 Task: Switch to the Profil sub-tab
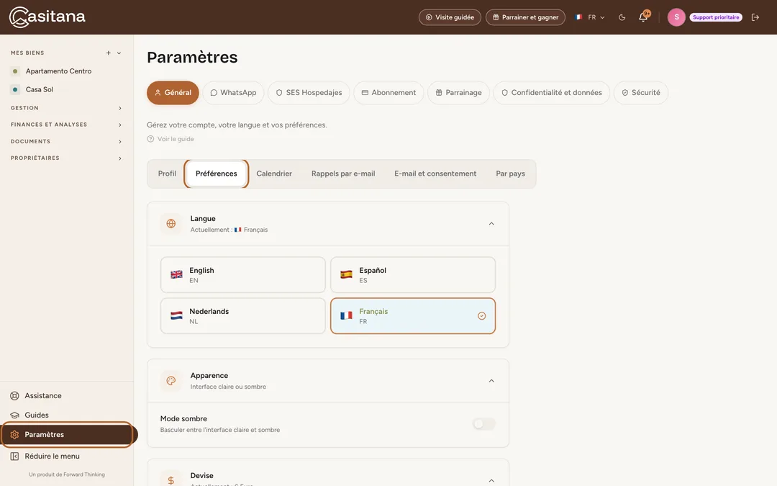[x=167, y=174]
